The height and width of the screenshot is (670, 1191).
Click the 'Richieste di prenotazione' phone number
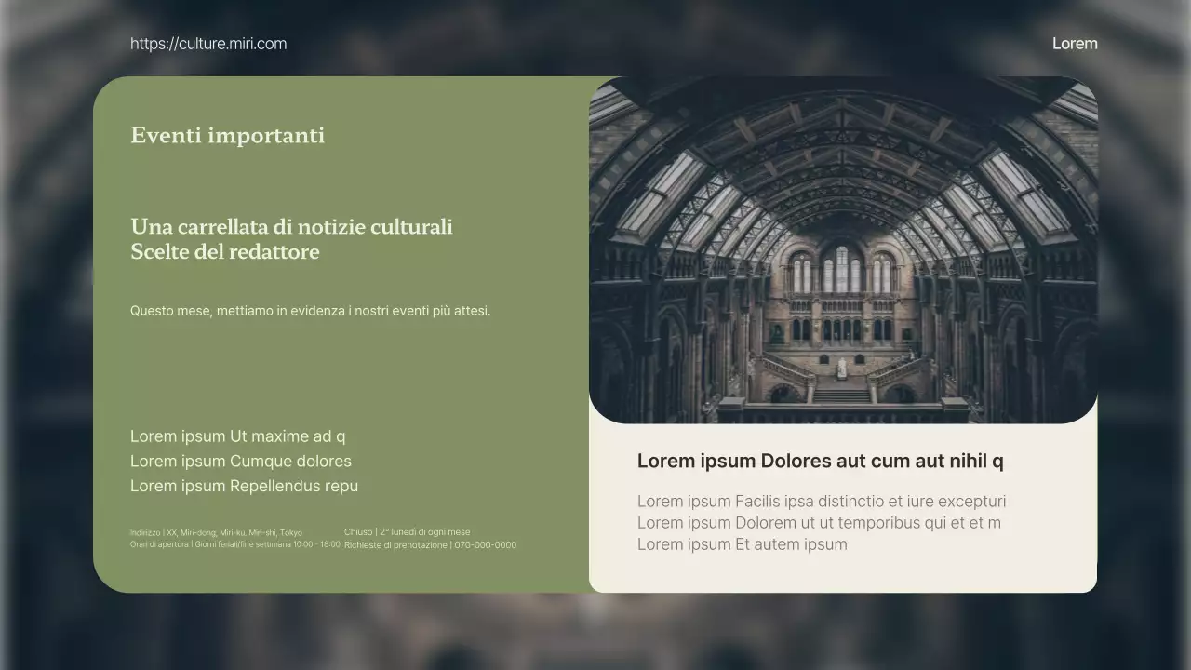(x=430, y=545)
